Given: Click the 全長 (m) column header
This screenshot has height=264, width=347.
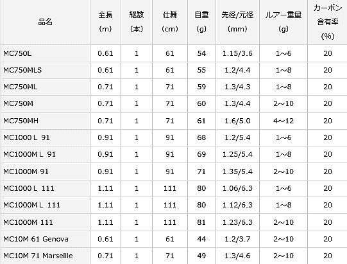Looking at the screenshot, I should click(x=105, y=22).
